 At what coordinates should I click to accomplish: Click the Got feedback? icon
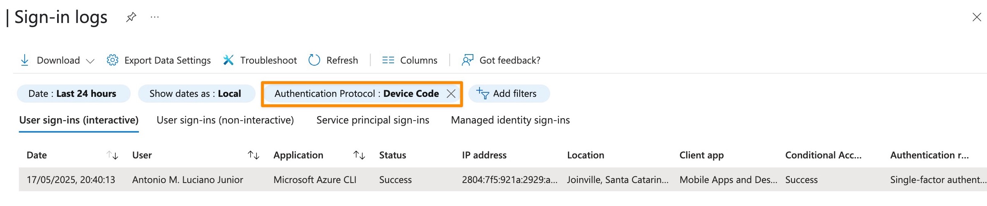click(467, 60)
